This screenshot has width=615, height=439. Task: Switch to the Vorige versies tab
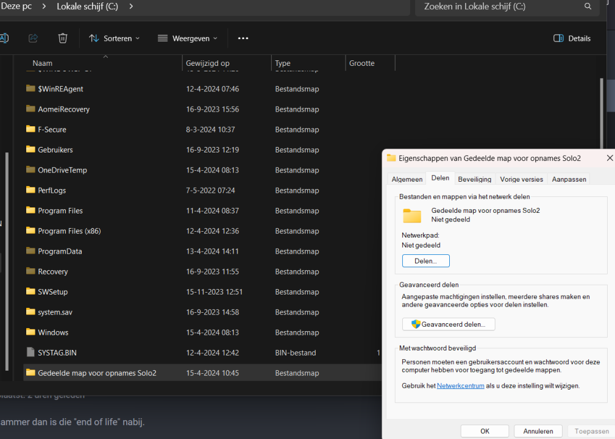[521, 179]
